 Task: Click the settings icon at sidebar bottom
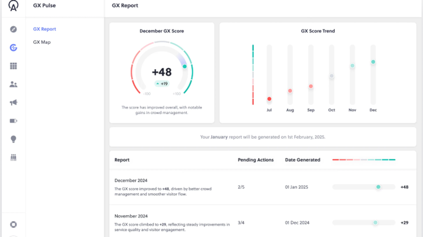13,224
